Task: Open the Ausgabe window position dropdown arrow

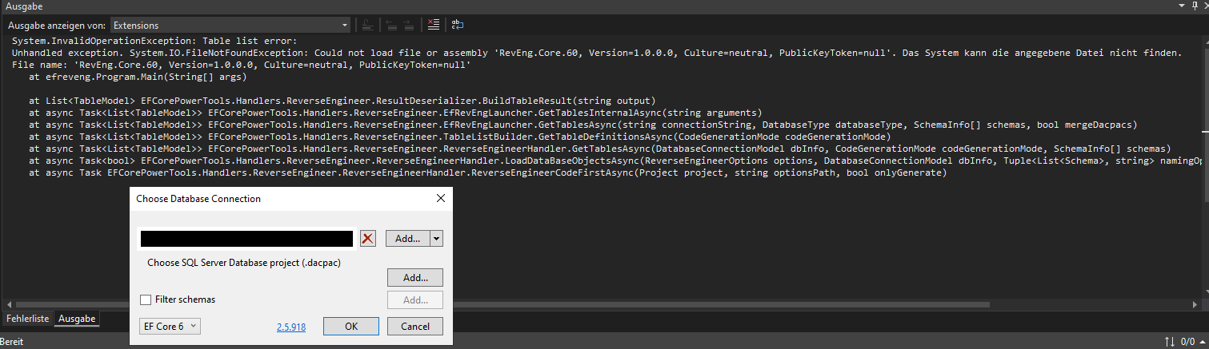Action: [1183, 6]
